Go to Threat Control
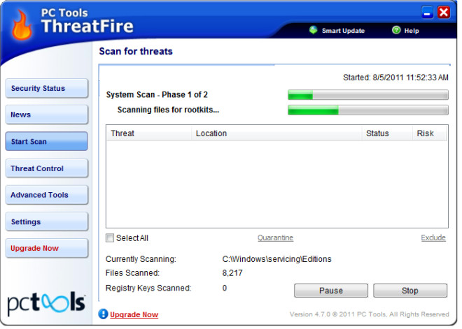This screenshot has height=329, width=462. coord(47,168)
